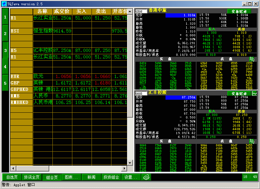260x189 pixels.
Task: Select the GBP row code cell
Action: (22, 83)
